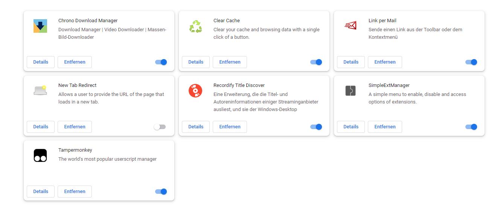Open Details for Link per Mail

tap(351, 62)
